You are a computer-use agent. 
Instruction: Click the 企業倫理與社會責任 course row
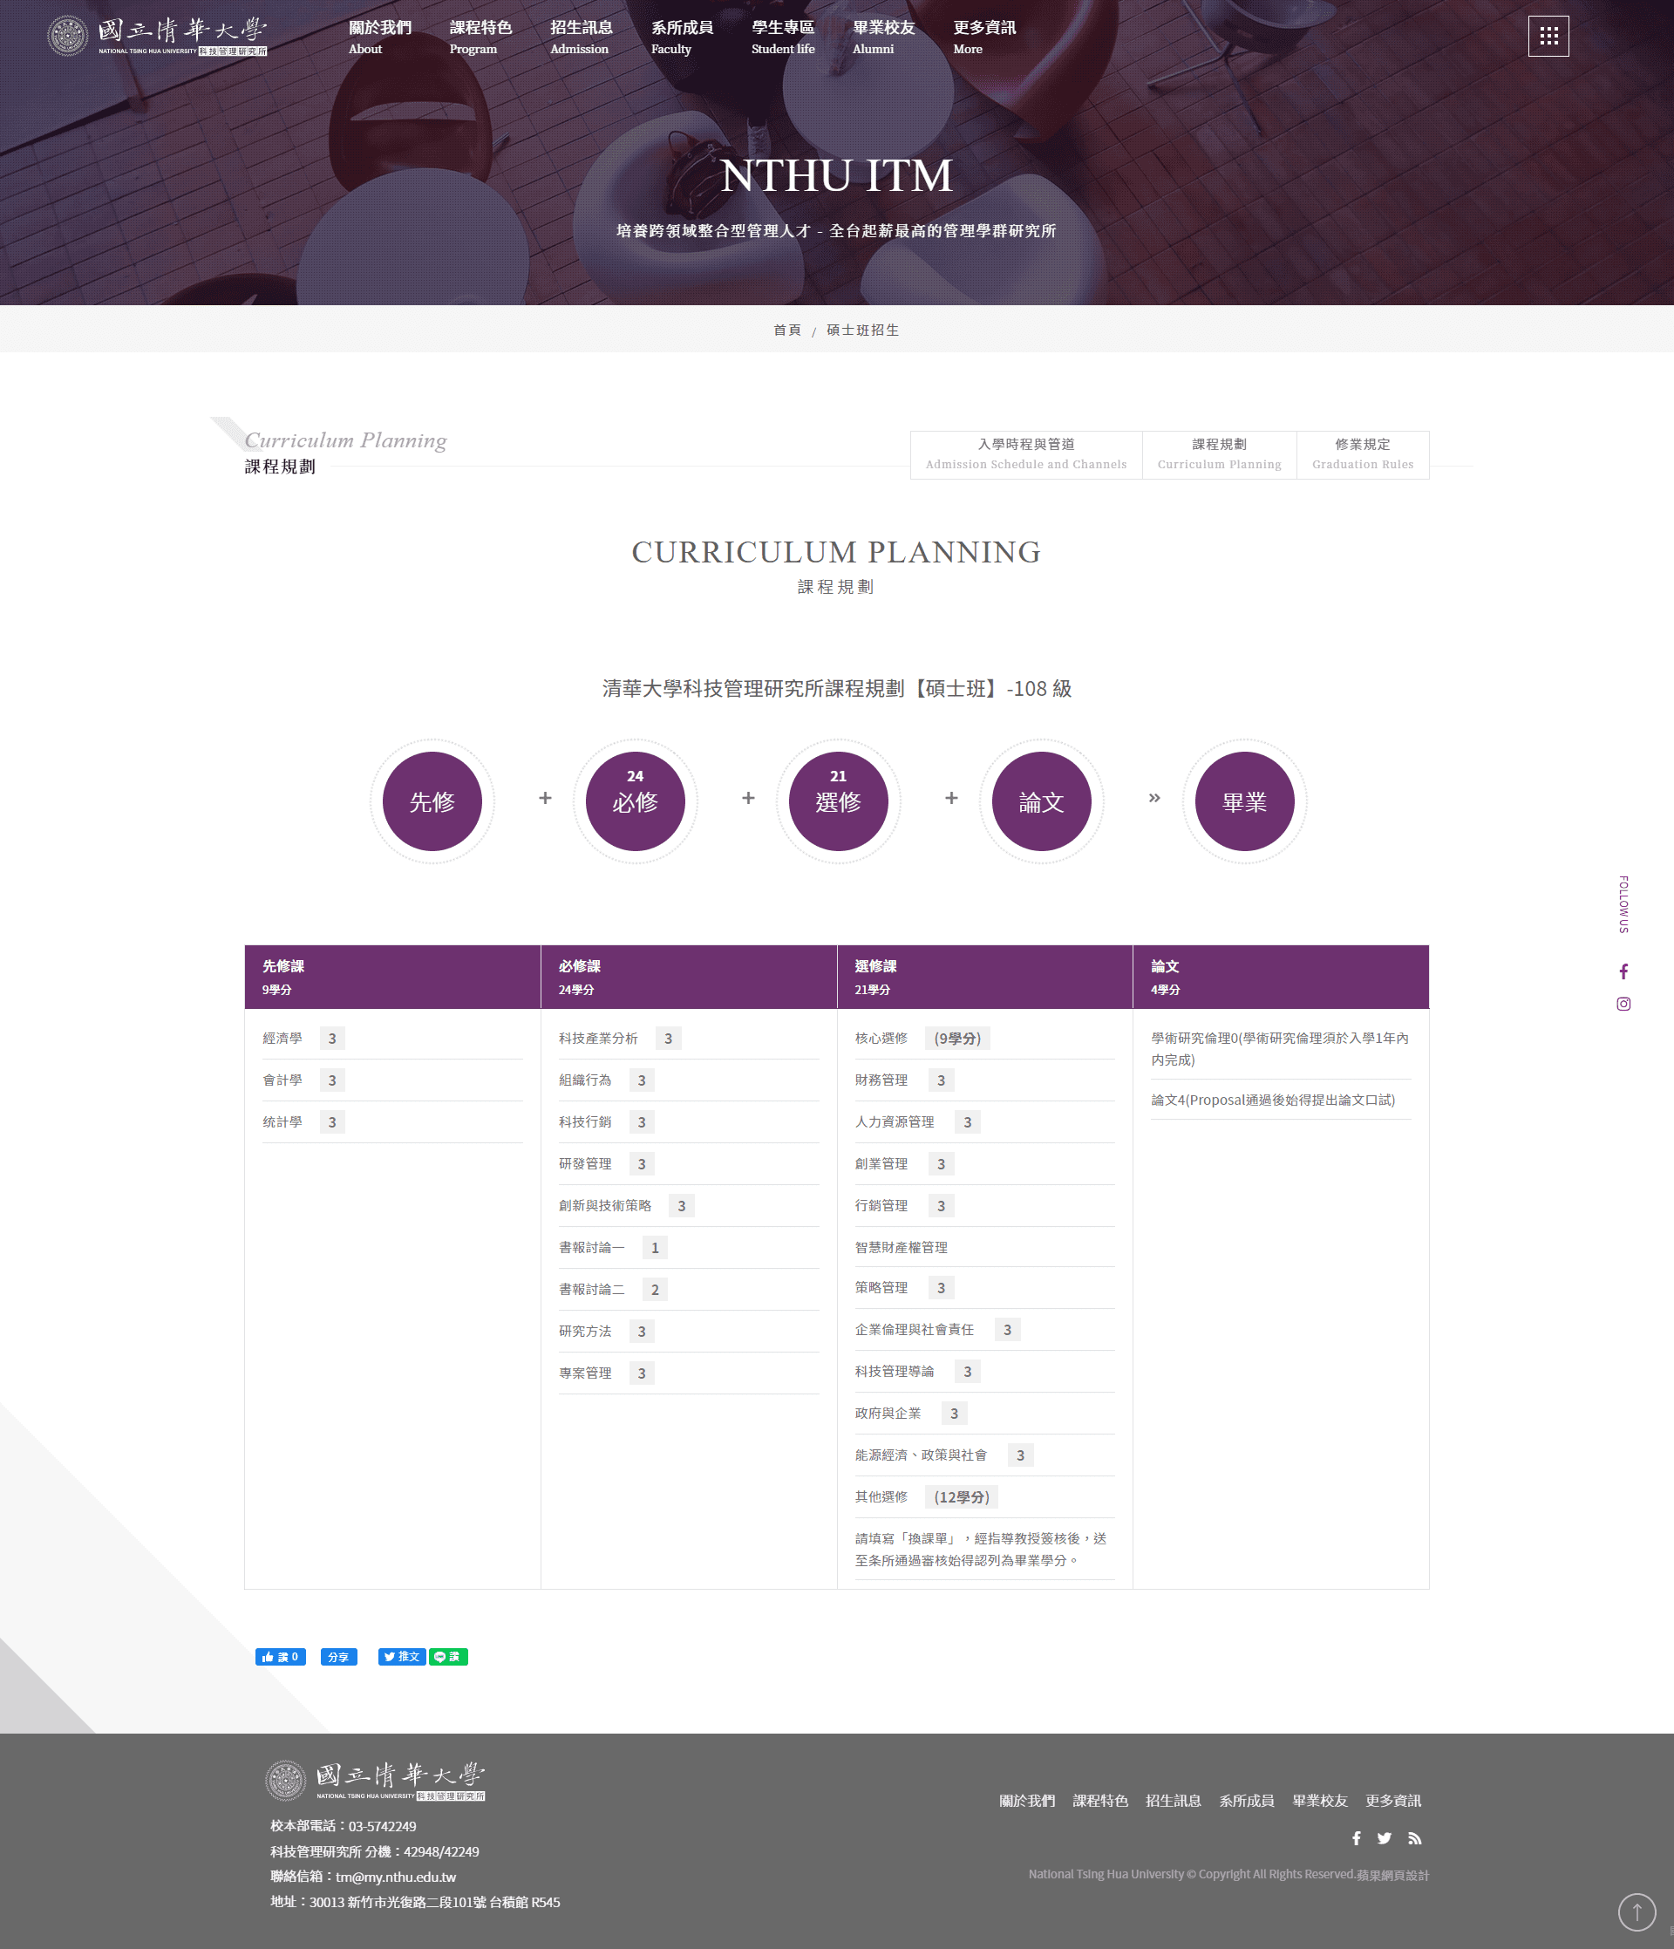pyautogui.click(x=984, y=1330)
